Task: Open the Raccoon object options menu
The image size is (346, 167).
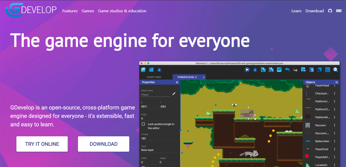Action: pos(334,125)
